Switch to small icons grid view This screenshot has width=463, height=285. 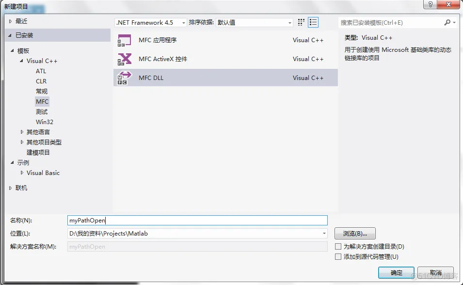click(x=301, y=22)
